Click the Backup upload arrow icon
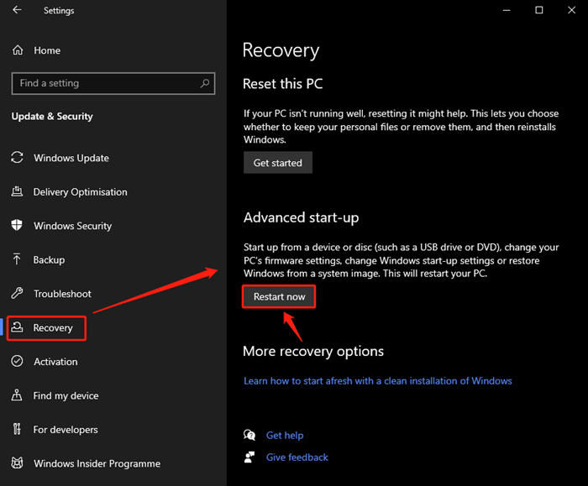This screenshot has width=588, height=486. pyautogui.click(x=17, y=259)
